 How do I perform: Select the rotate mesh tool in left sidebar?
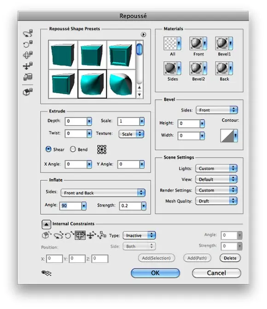tap(28, 33)
